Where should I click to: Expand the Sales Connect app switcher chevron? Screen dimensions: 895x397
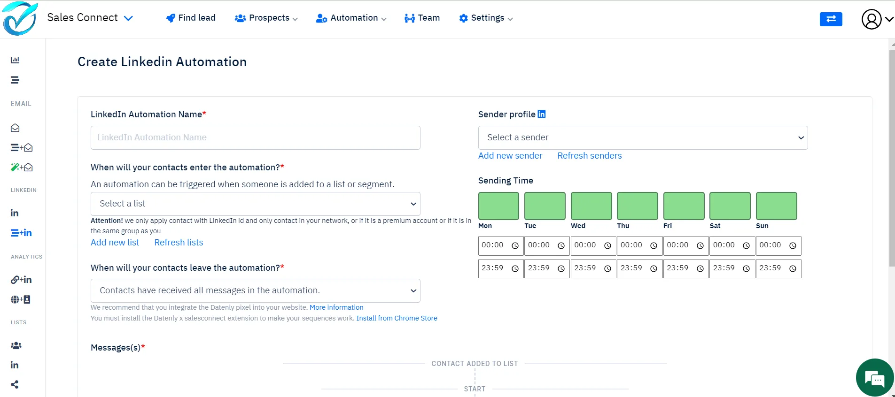[x=128, y=18]
